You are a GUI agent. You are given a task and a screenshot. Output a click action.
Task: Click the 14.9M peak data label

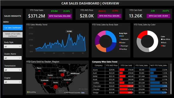click(69, 32)
